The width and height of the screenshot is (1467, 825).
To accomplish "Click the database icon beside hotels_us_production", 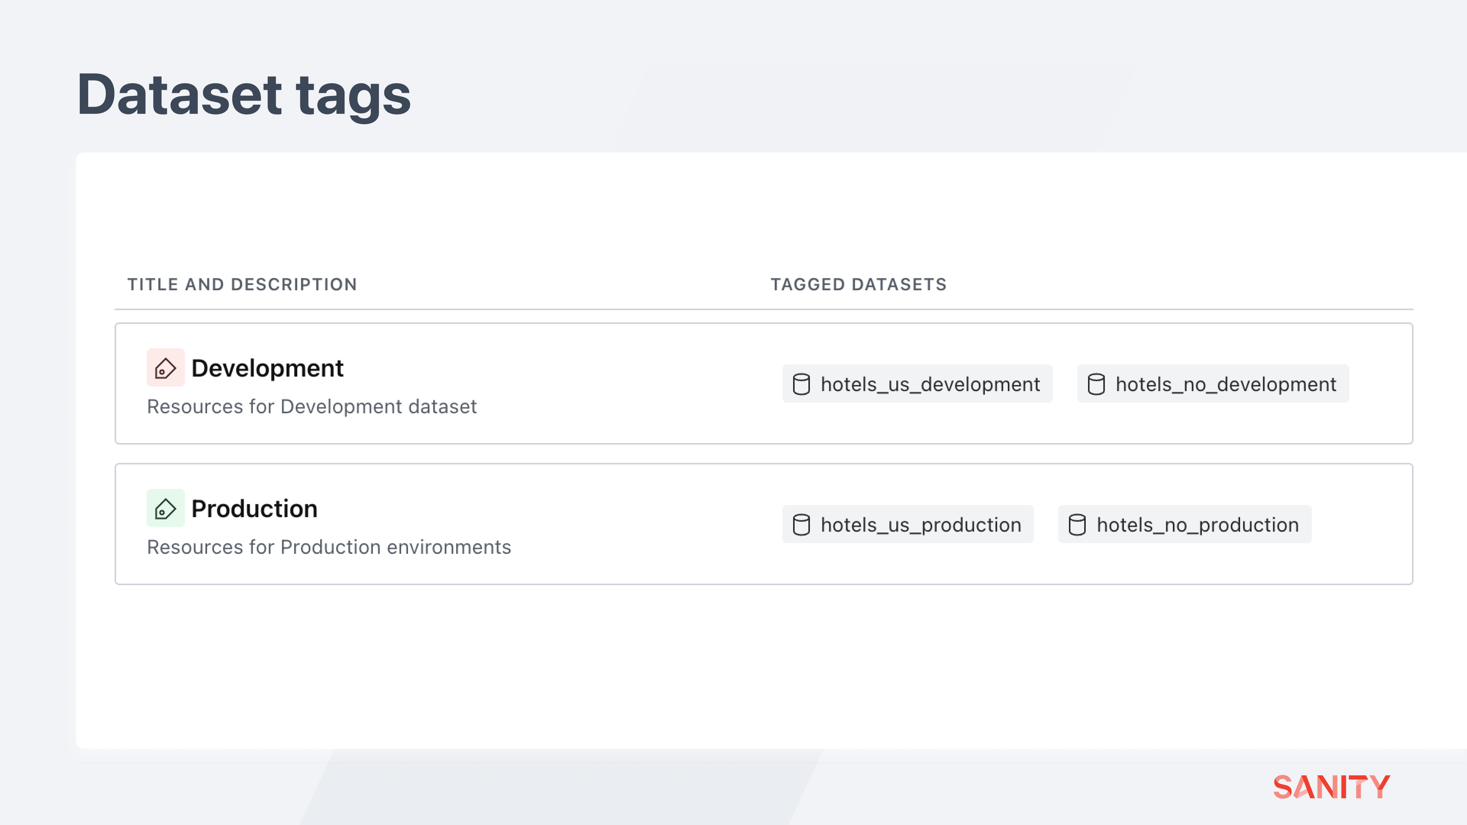I will tap(801, 524).
